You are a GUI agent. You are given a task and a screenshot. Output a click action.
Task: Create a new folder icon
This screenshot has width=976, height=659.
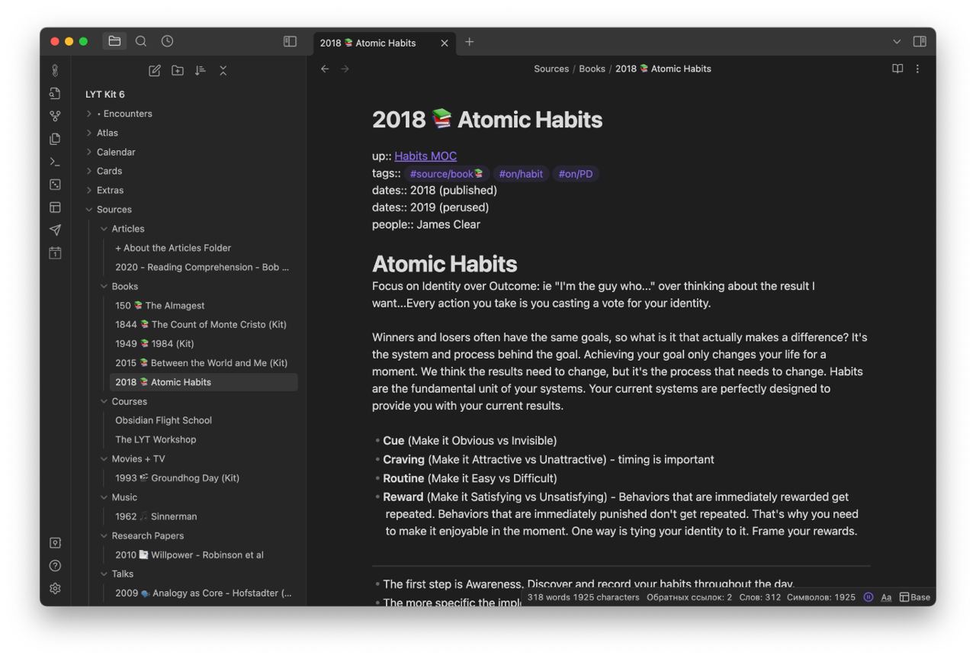pos(178,70)
